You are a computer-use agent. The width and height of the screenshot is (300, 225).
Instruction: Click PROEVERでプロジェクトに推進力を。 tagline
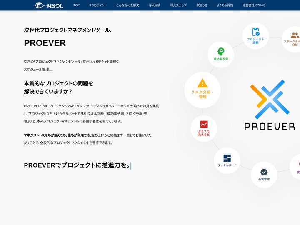[77, 165]
